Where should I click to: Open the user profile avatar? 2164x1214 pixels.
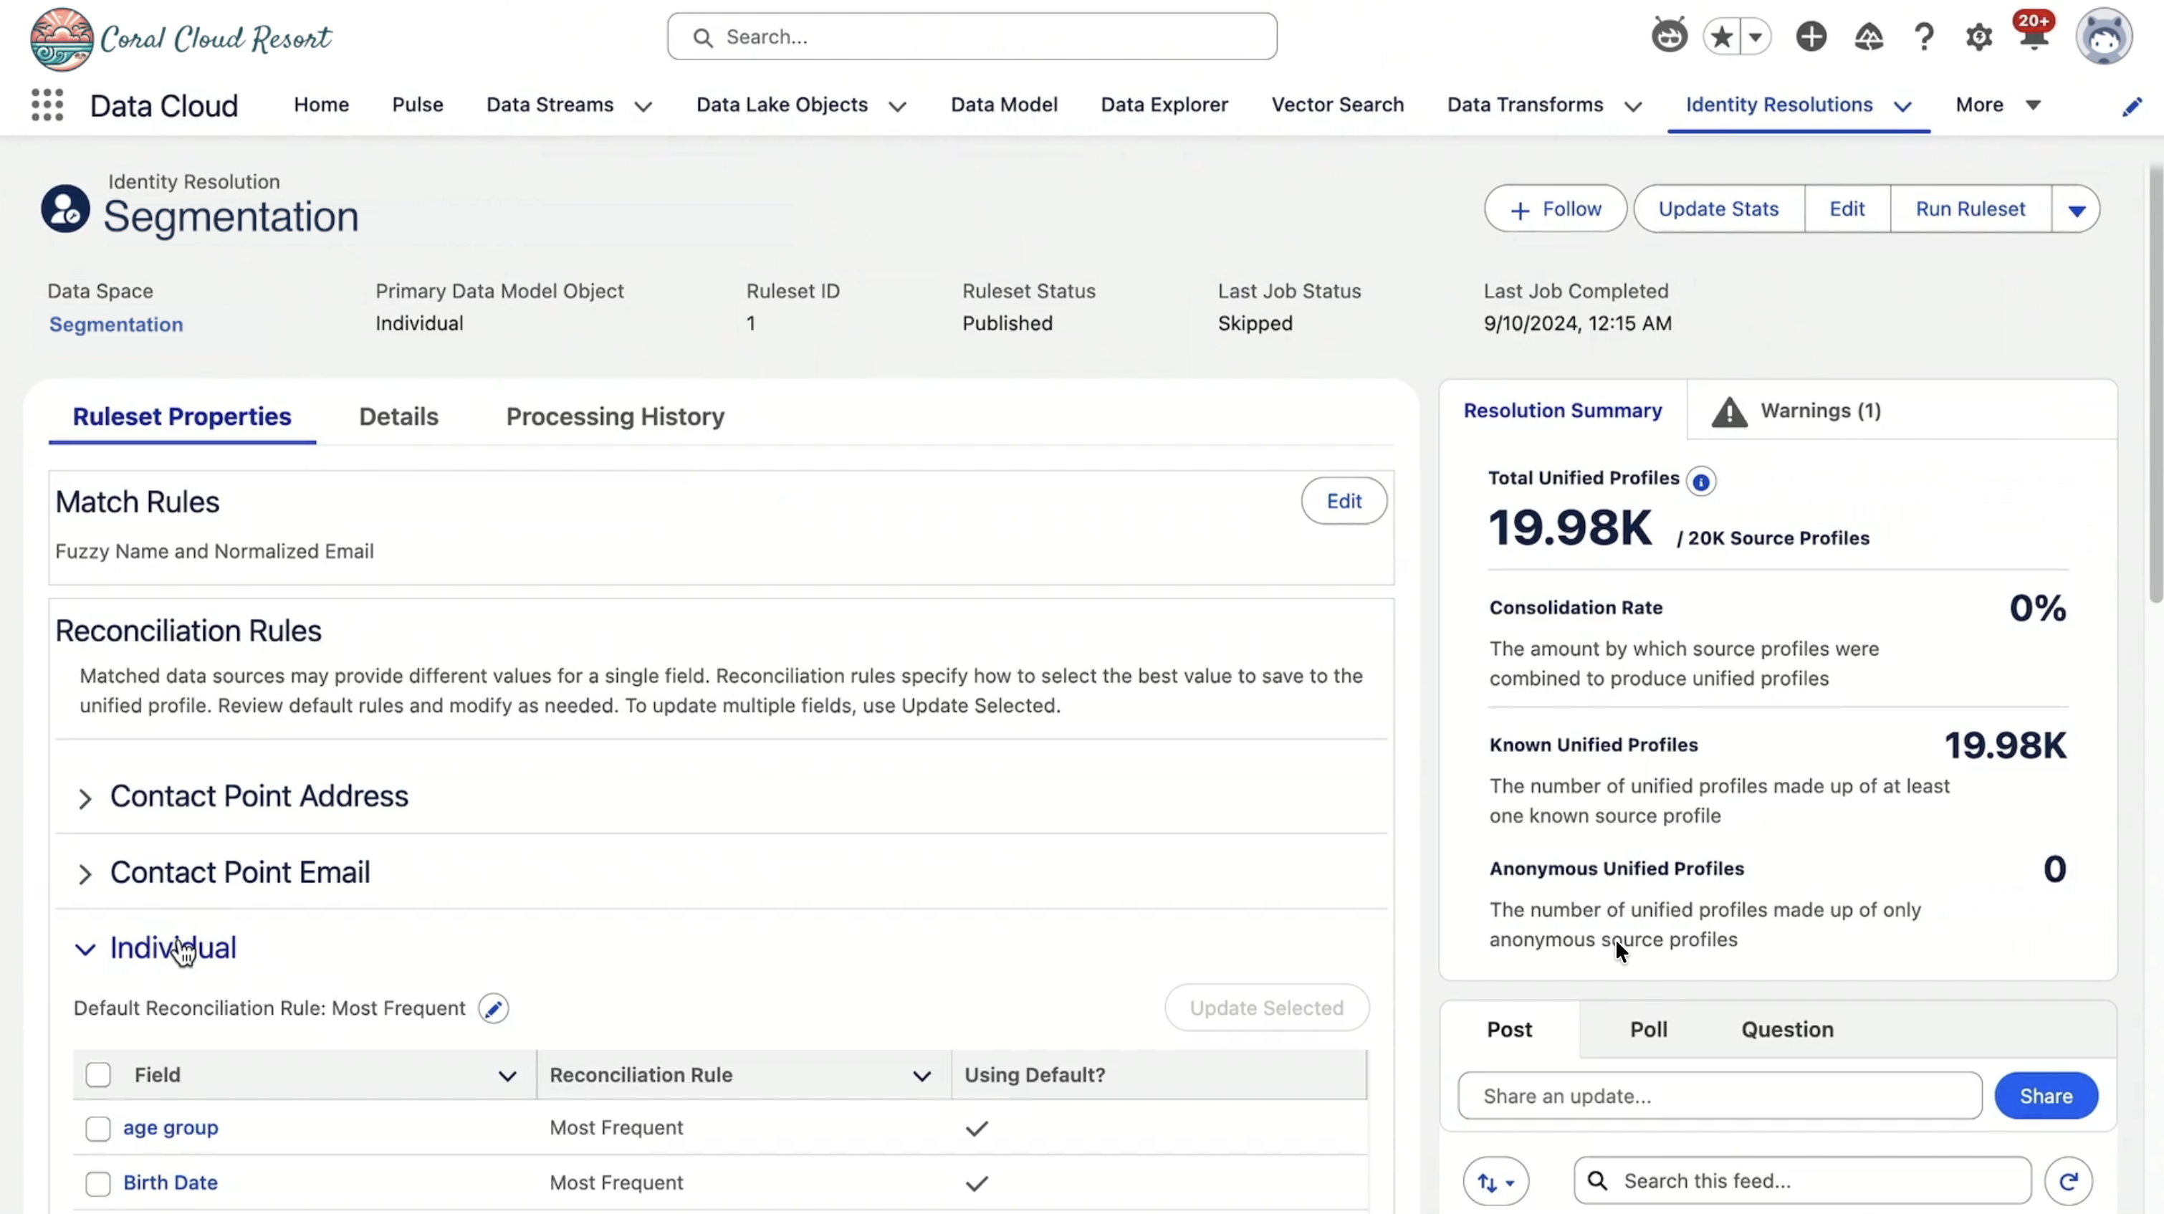click(2104, 37)
